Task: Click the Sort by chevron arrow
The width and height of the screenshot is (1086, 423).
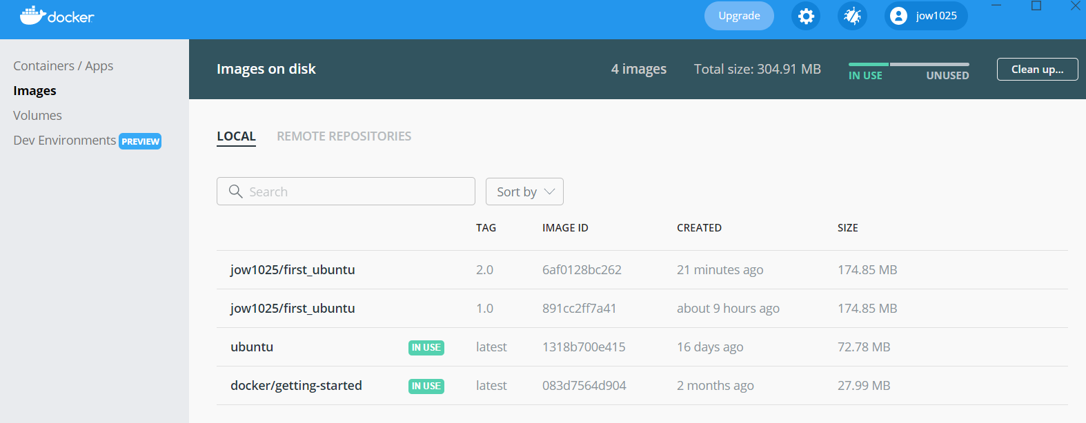Action: (x=549, y=192)
